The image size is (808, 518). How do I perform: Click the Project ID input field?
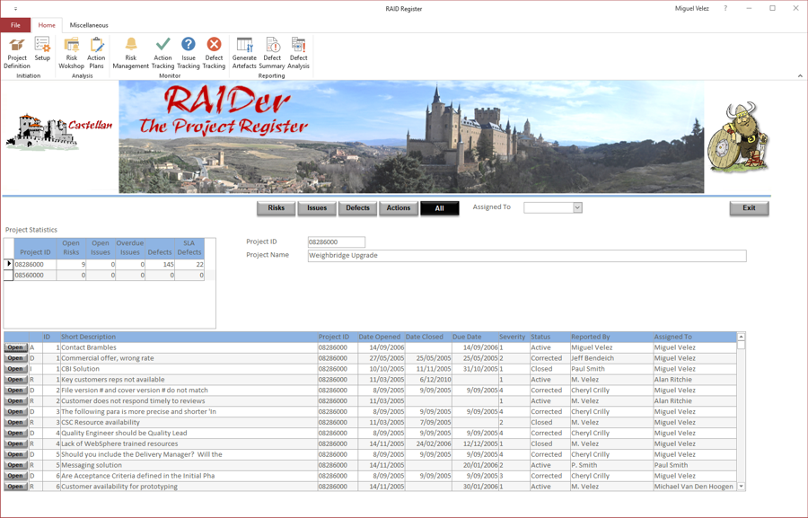coord(337,241)
